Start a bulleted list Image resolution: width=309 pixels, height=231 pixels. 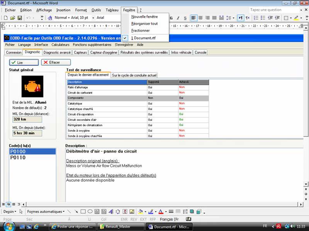click(263, 18)
